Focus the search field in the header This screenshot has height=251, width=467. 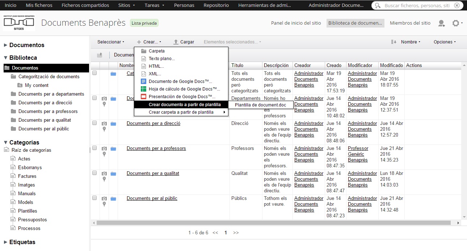coord(416,5)
